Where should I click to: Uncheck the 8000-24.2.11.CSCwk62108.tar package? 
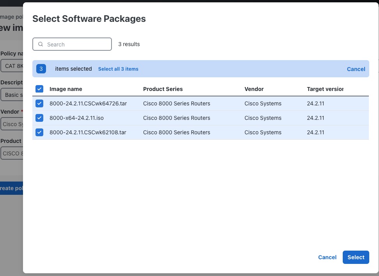coord(39,132)
